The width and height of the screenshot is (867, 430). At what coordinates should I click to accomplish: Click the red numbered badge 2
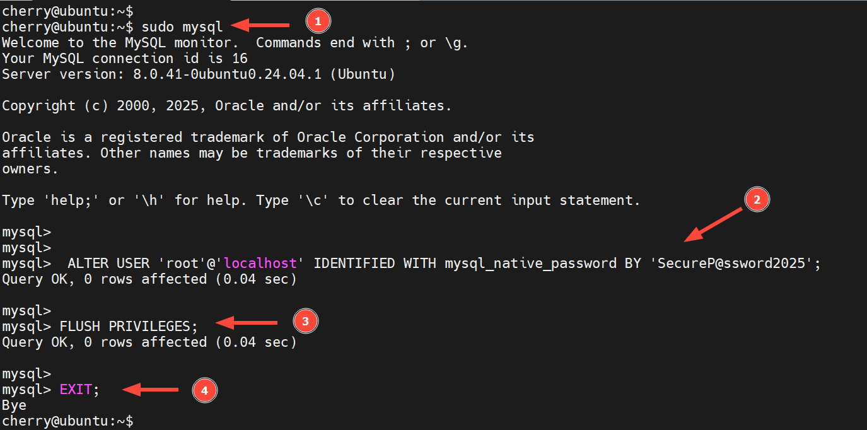757,200
